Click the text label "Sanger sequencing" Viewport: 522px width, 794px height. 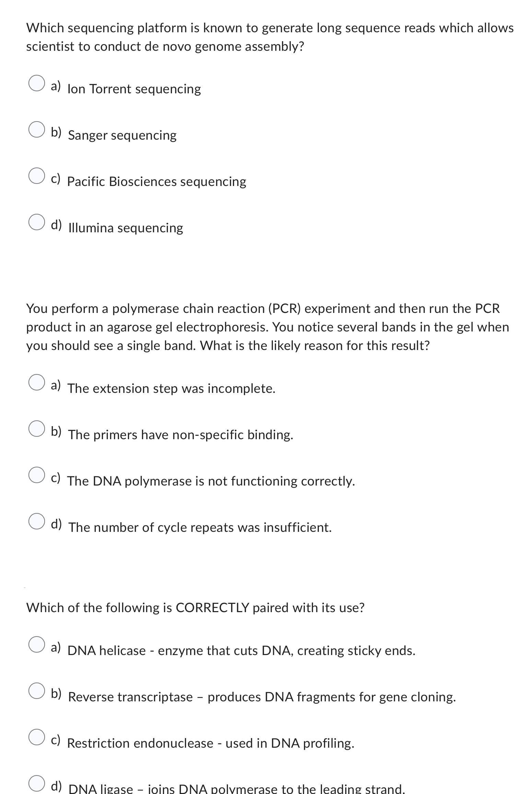(x=122, y=136)
